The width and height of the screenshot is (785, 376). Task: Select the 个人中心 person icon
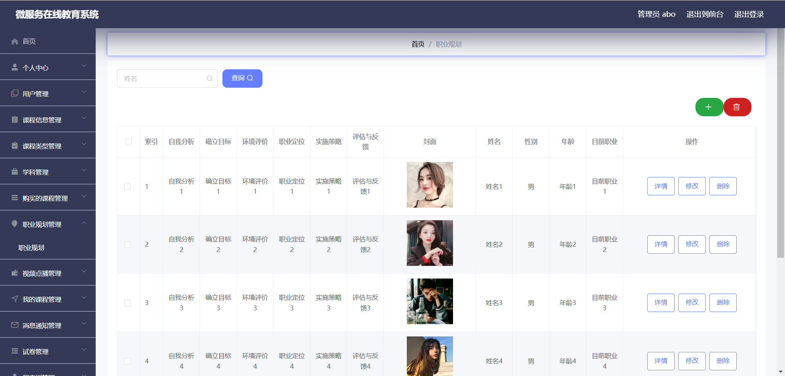coord(14,67)
